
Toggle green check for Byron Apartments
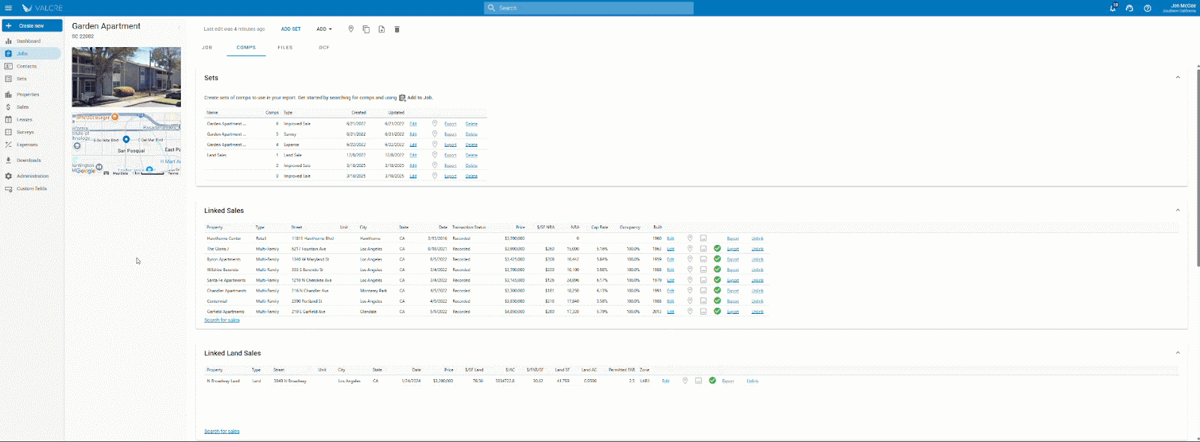click(x=717, y=259)
